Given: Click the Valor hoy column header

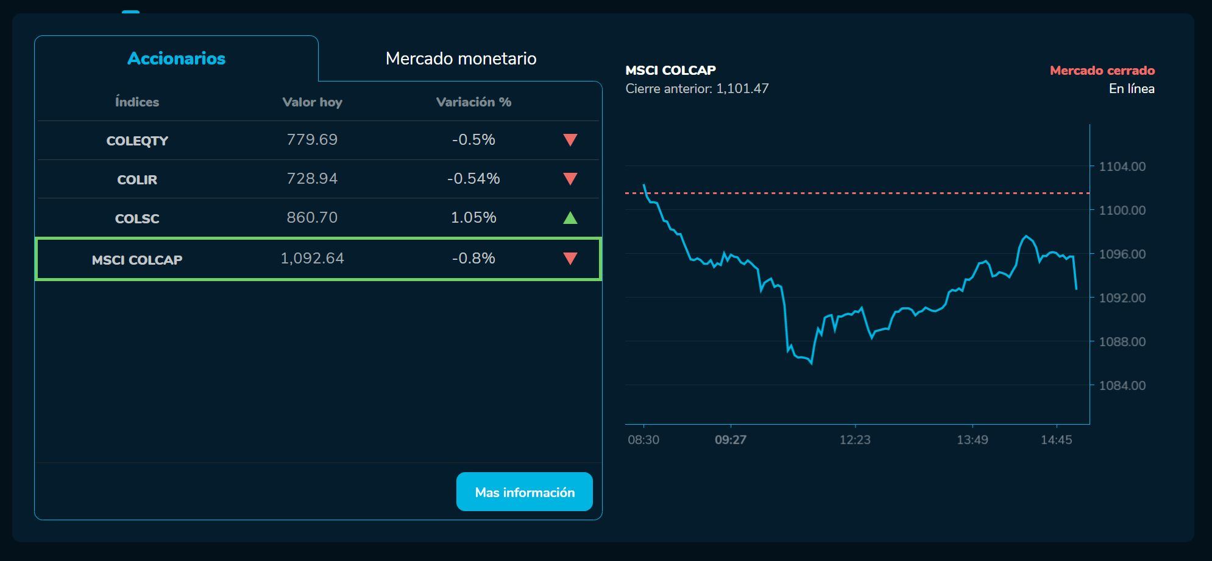Looking at the screenshot, I should point(312,102).
